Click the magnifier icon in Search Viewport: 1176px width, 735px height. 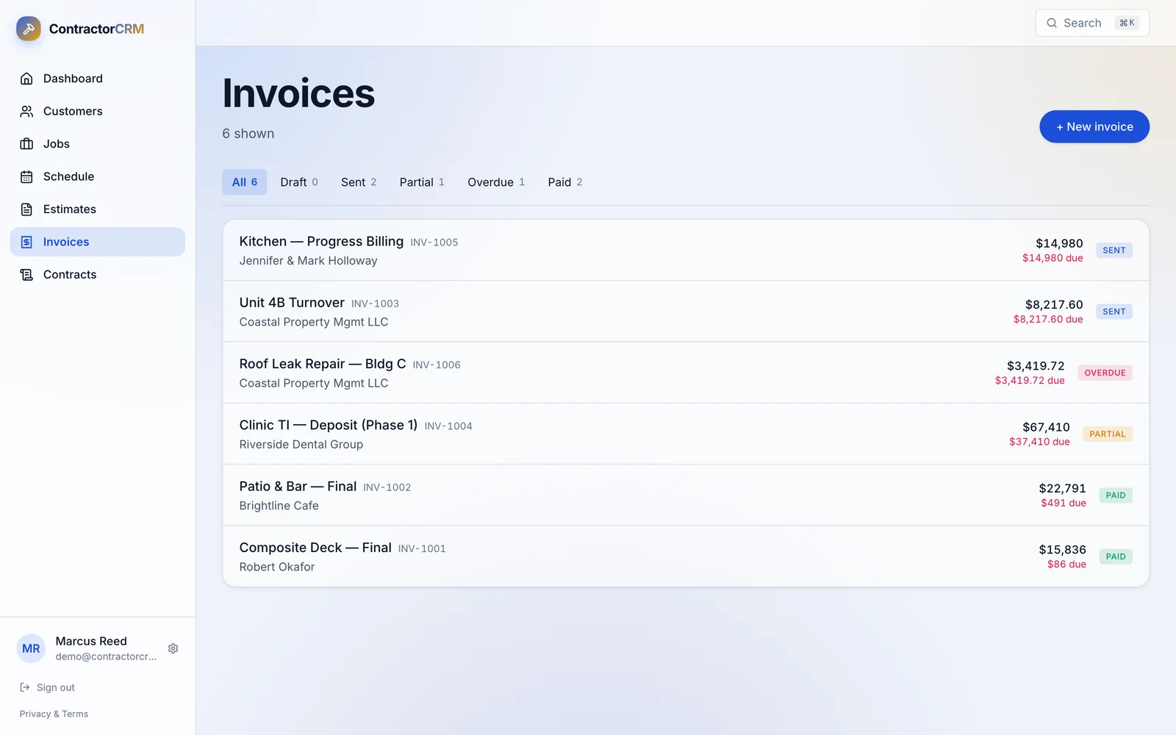click(1052, 23)
